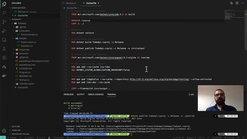Viewport: 247px width, 139px height.
Task: Open TodoApi.csproj file
Action: [x=27, y=84]
